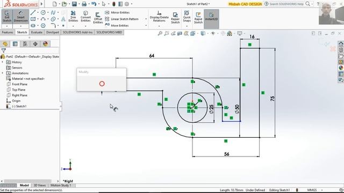This screenshot has width=344, height=193.
Task: Select the Polygon sketch tool
Action: point(43,26)
